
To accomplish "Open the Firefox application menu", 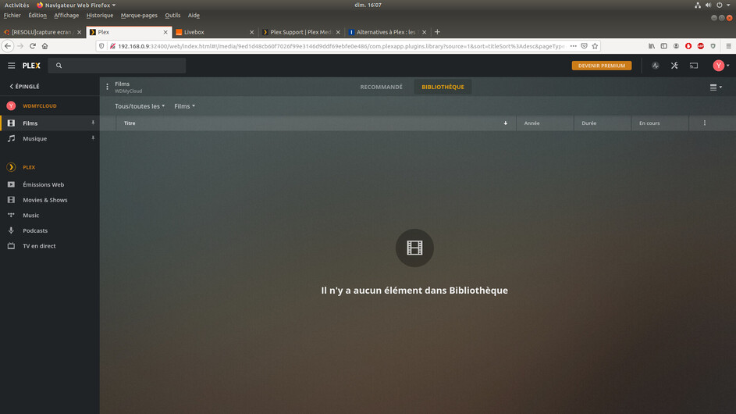I will pos(728,46).
